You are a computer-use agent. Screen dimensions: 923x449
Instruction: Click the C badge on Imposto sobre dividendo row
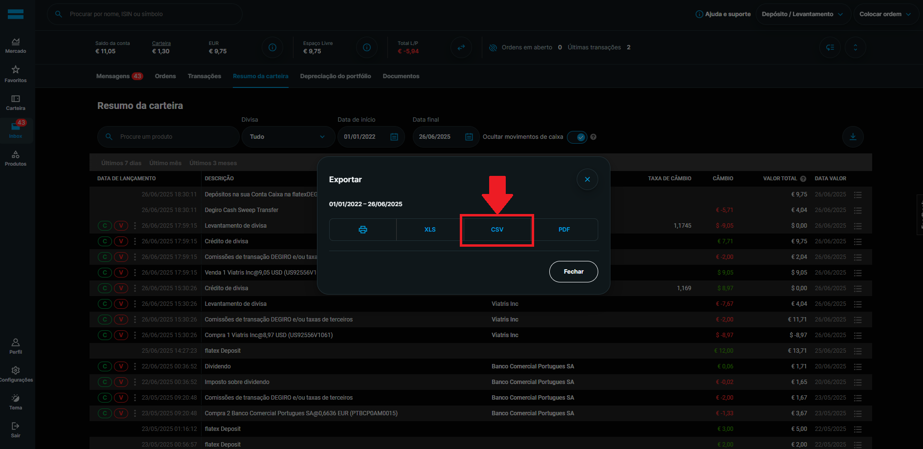tap(105, 382)
